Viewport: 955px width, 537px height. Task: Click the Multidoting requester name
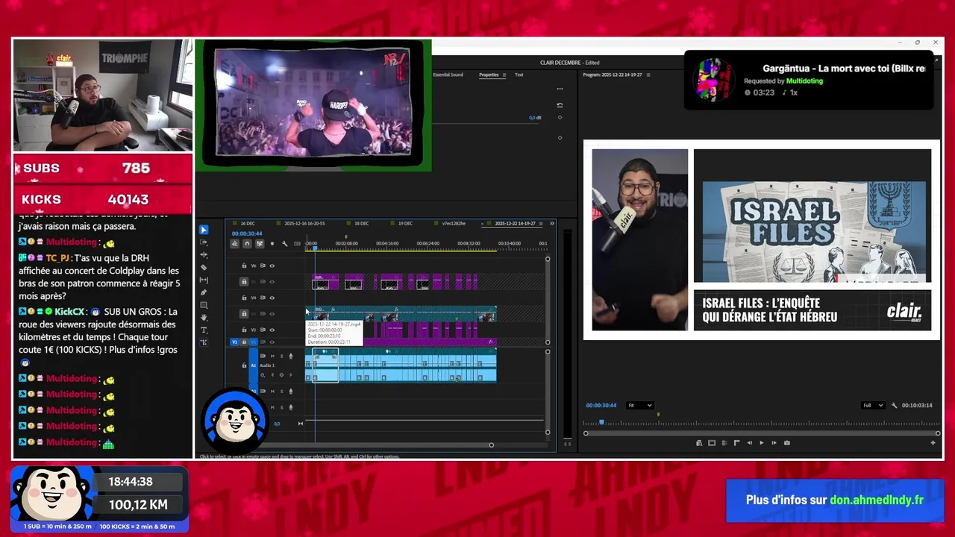tap(804, 81)
